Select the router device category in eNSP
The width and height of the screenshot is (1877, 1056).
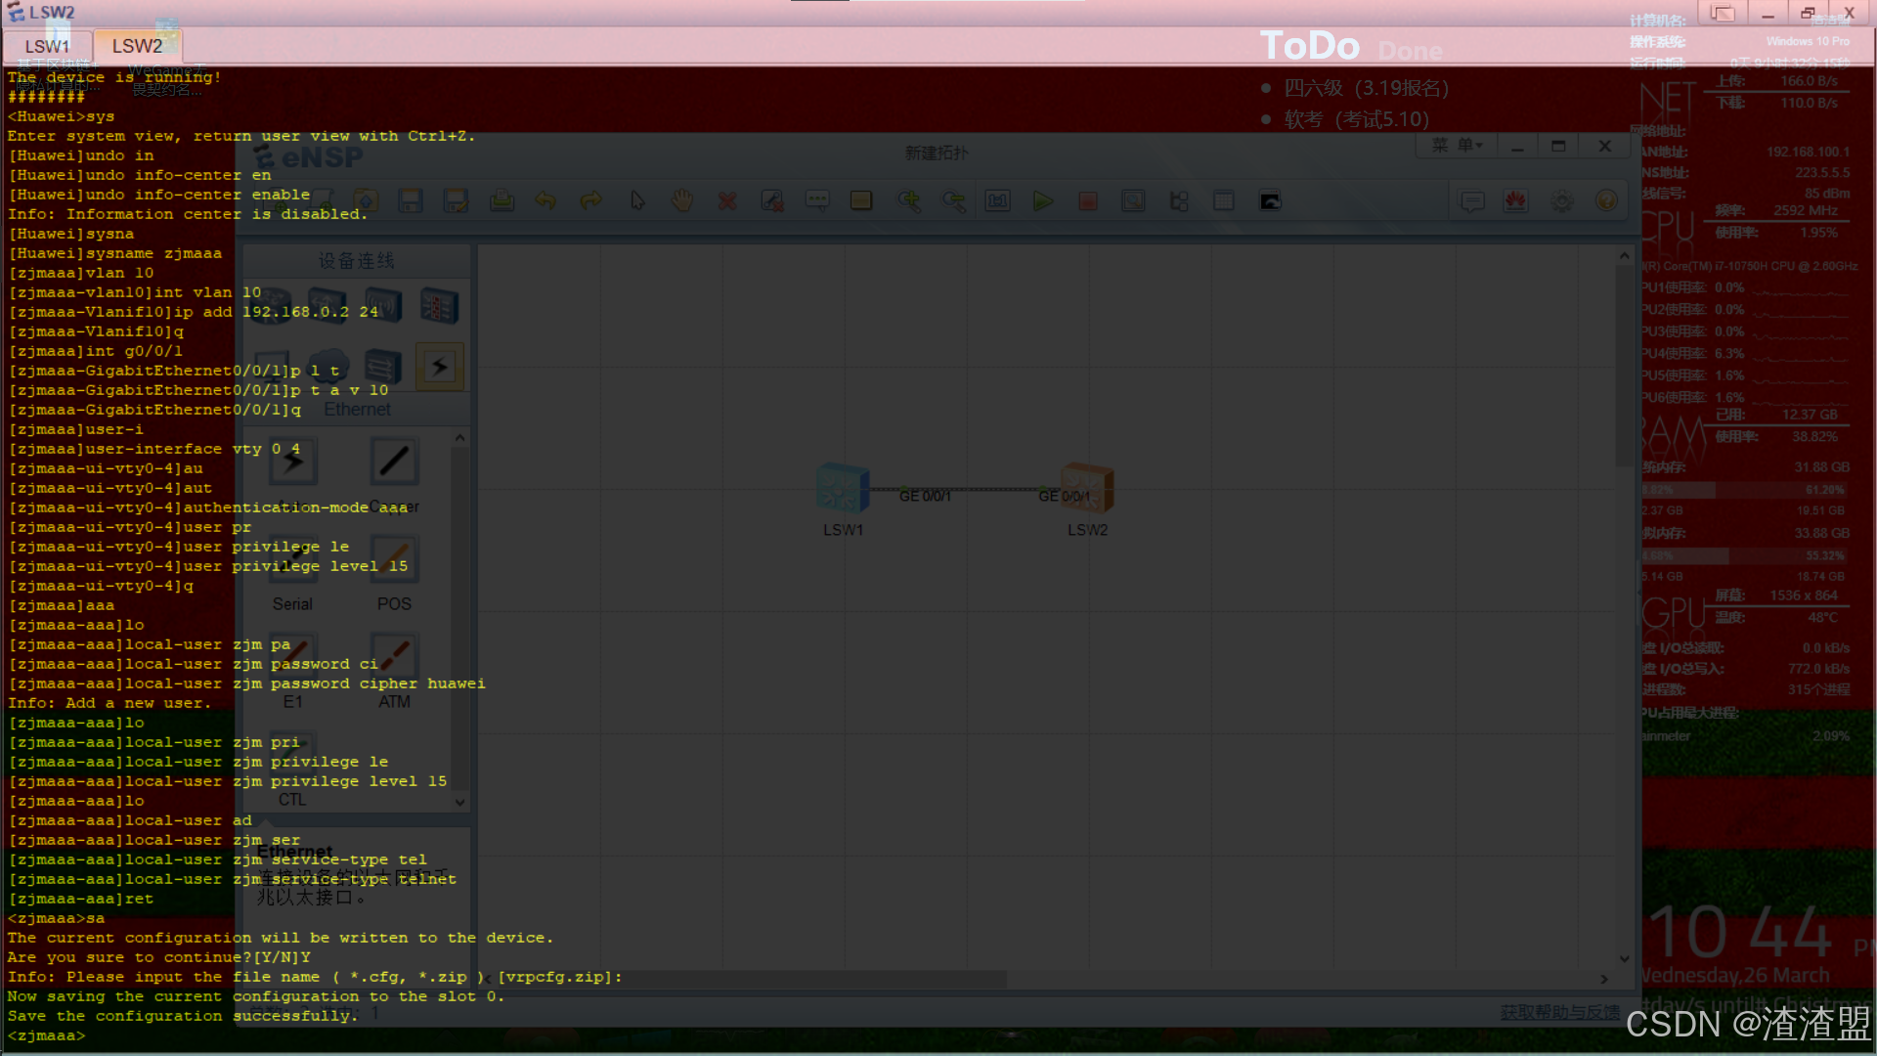(272, 306)
